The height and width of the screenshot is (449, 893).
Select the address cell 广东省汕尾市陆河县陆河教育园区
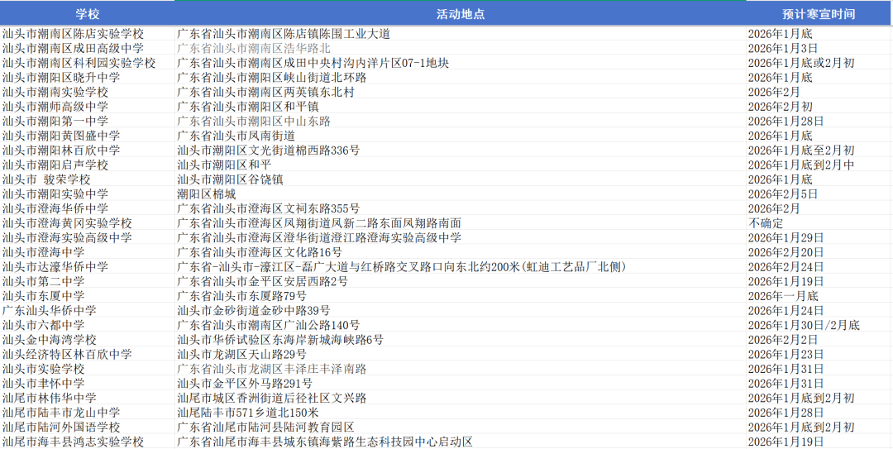265,428
